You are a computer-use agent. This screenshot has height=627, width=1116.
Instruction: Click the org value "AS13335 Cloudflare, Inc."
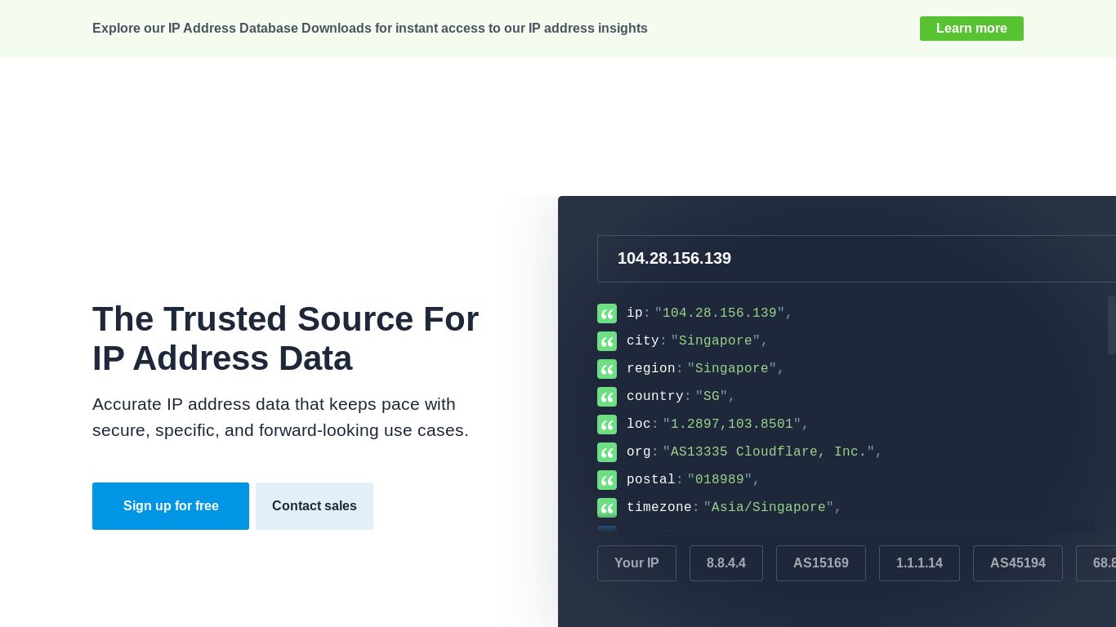point(769,452)
